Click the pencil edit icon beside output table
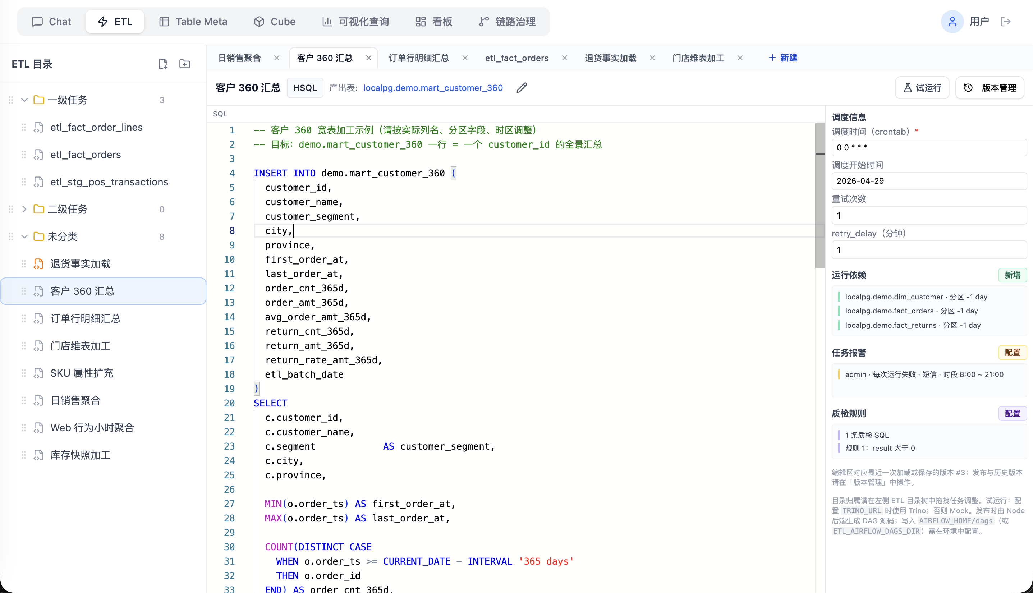The height and width of the screenshot is (593, 1033). point(522,88)
